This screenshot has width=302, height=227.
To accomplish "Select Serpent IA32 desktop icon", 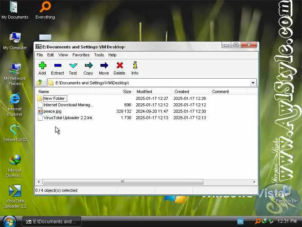I will click(15, 130).
